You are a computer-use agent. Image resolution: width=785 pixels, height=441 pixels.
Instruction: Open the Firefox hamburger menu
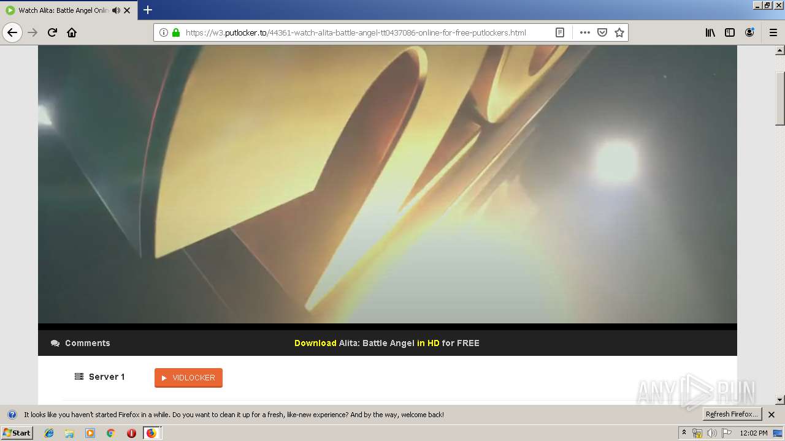click(773, 32)
